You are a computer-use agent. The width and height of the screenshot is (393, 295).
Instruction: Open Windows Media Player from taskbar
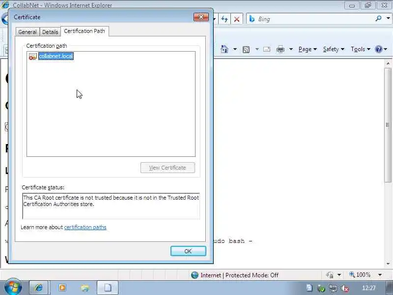pos(62,288)
